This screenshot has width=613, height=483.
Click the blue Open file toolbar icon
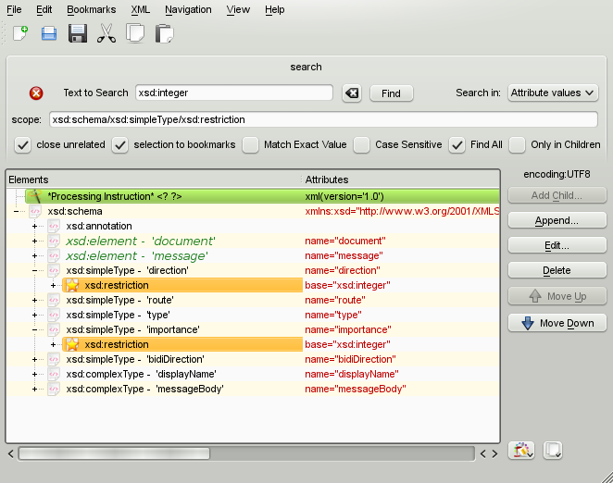pyautogui.click(x=49, y=34)
